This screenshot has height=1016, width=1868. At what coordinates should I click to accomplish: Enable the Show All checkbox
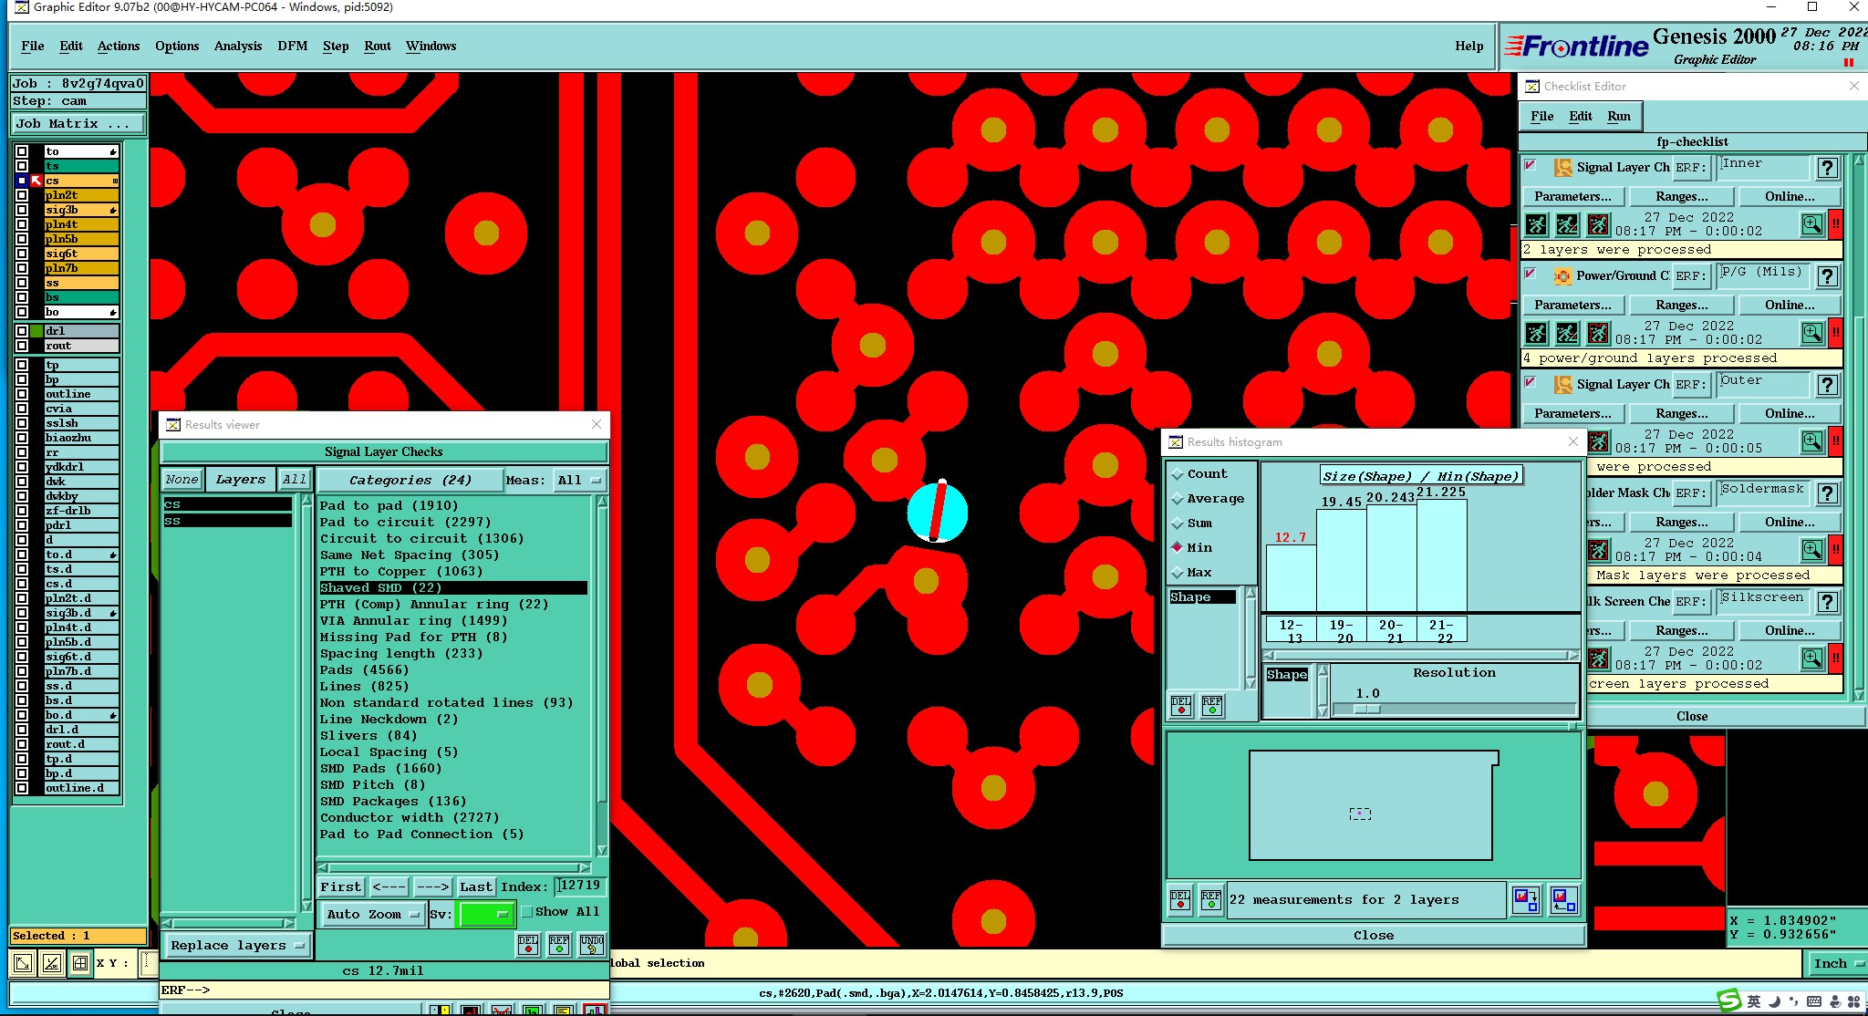coord(527,912)
